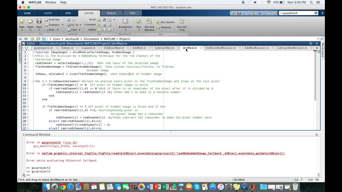Open the Editor panel actions menu
The width and height of the screenshot is (342, 192).
tap(311, 43)
